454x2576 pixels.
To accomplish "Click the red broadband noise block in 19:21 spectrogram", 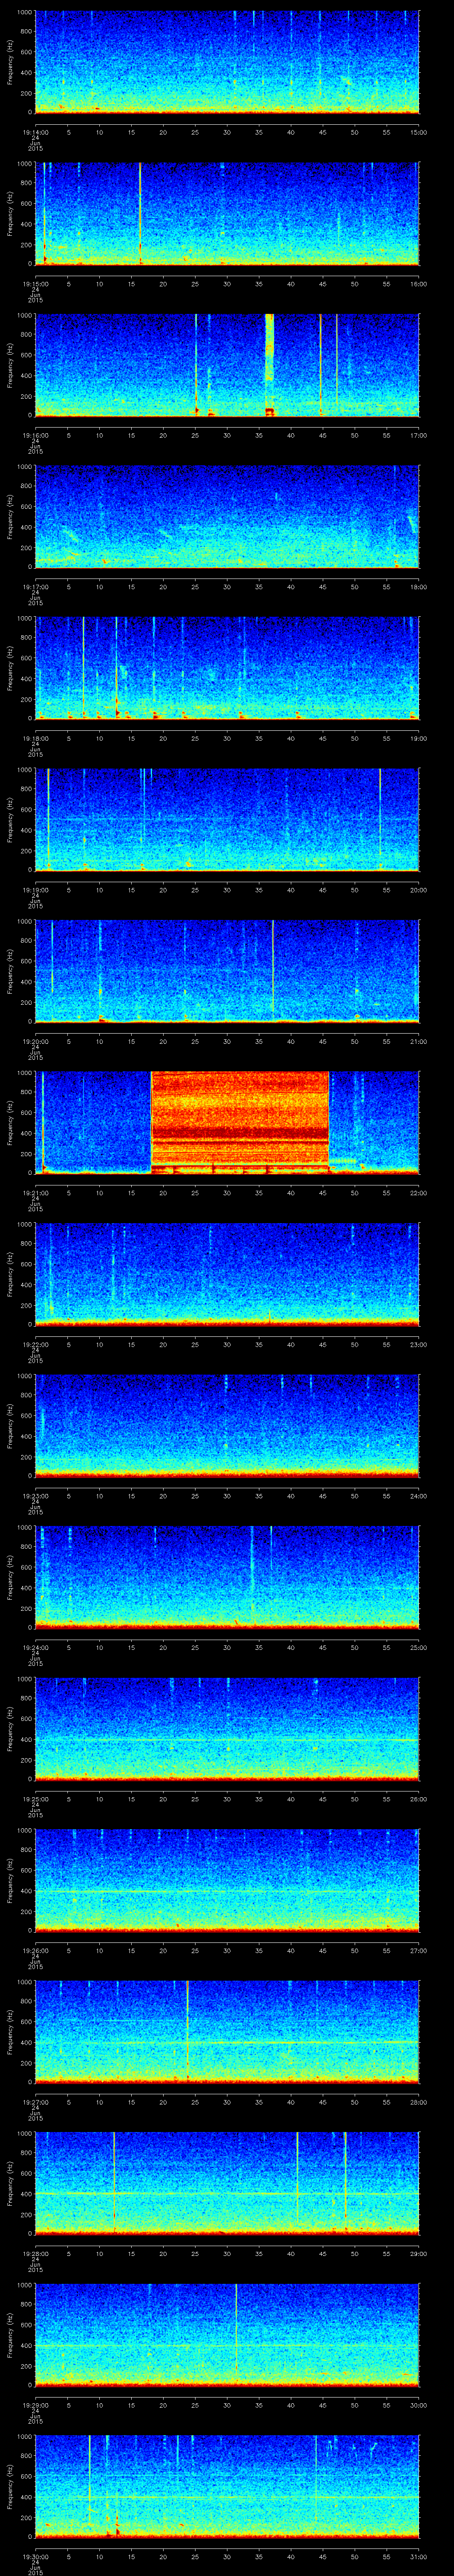I will click(239, 1122).
